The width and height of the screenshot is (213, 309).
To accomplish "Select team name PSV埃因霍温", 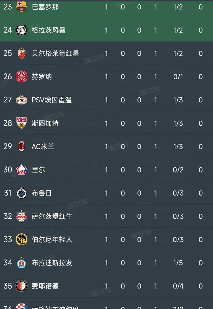I will [x=52, y=100].
